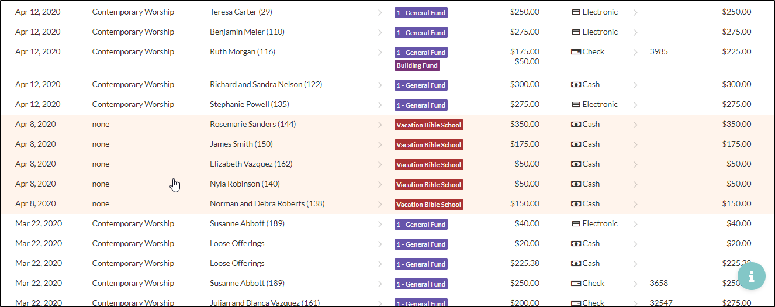Viewport: 775px width, 307px height.
Task: Click the Electronic icon for Susanne Abbott's $40 donation
Action: (x=576, y=224)
